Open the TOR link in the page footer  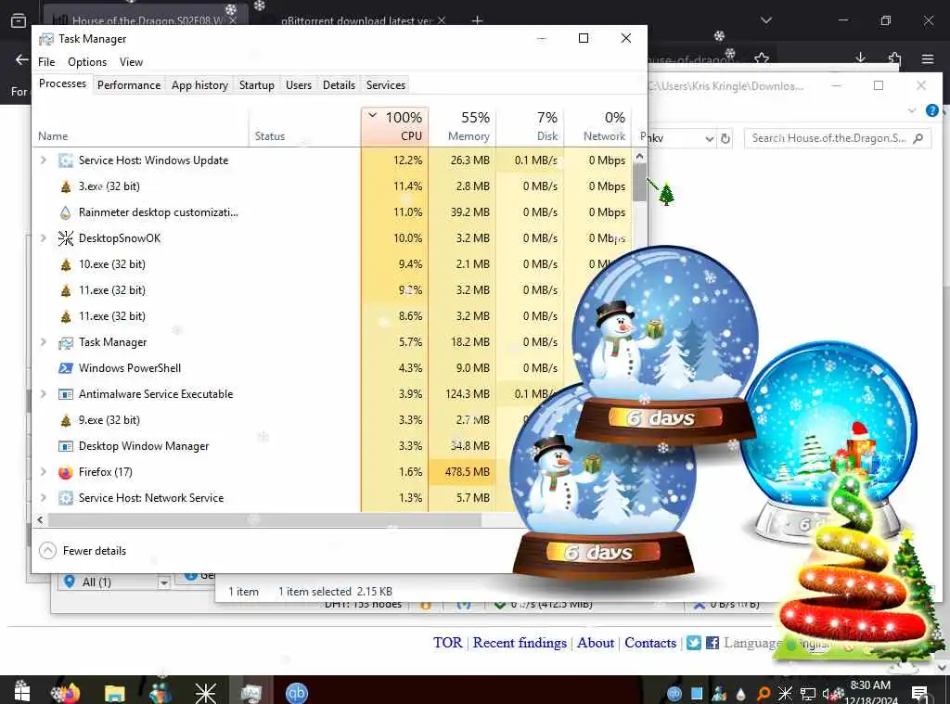(447, 643)
